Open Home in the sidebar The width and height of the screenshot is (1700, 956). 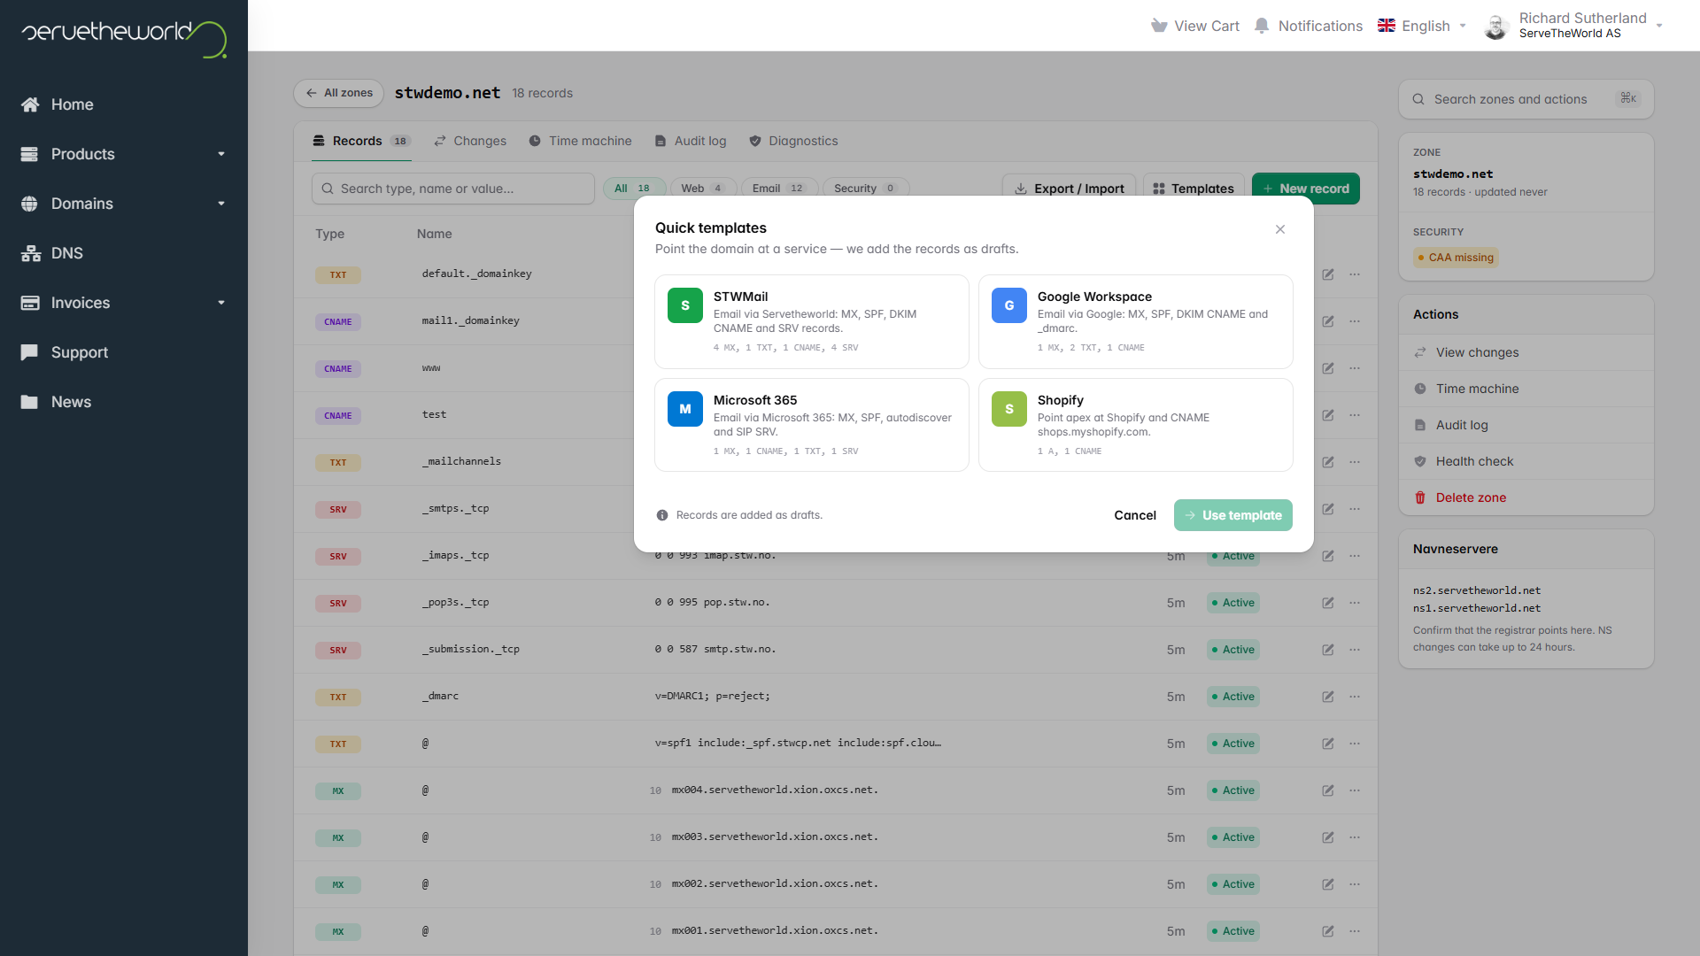(124, 104)
